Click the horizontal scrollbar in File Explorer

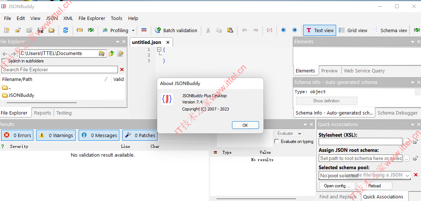coord(42,102)
